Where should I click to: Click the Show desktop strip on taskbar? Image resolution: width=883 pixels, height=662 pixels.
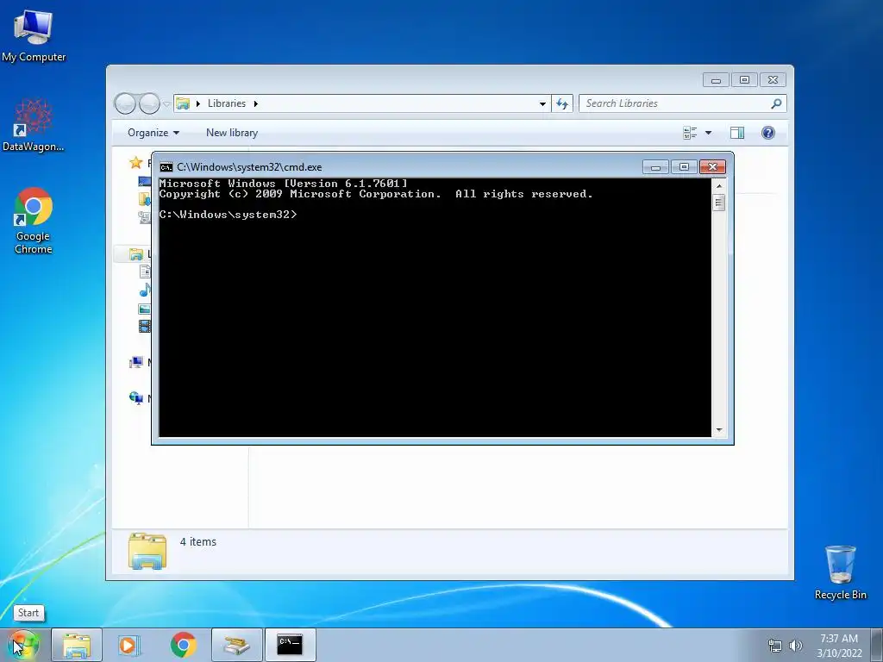tap(877, 645)
